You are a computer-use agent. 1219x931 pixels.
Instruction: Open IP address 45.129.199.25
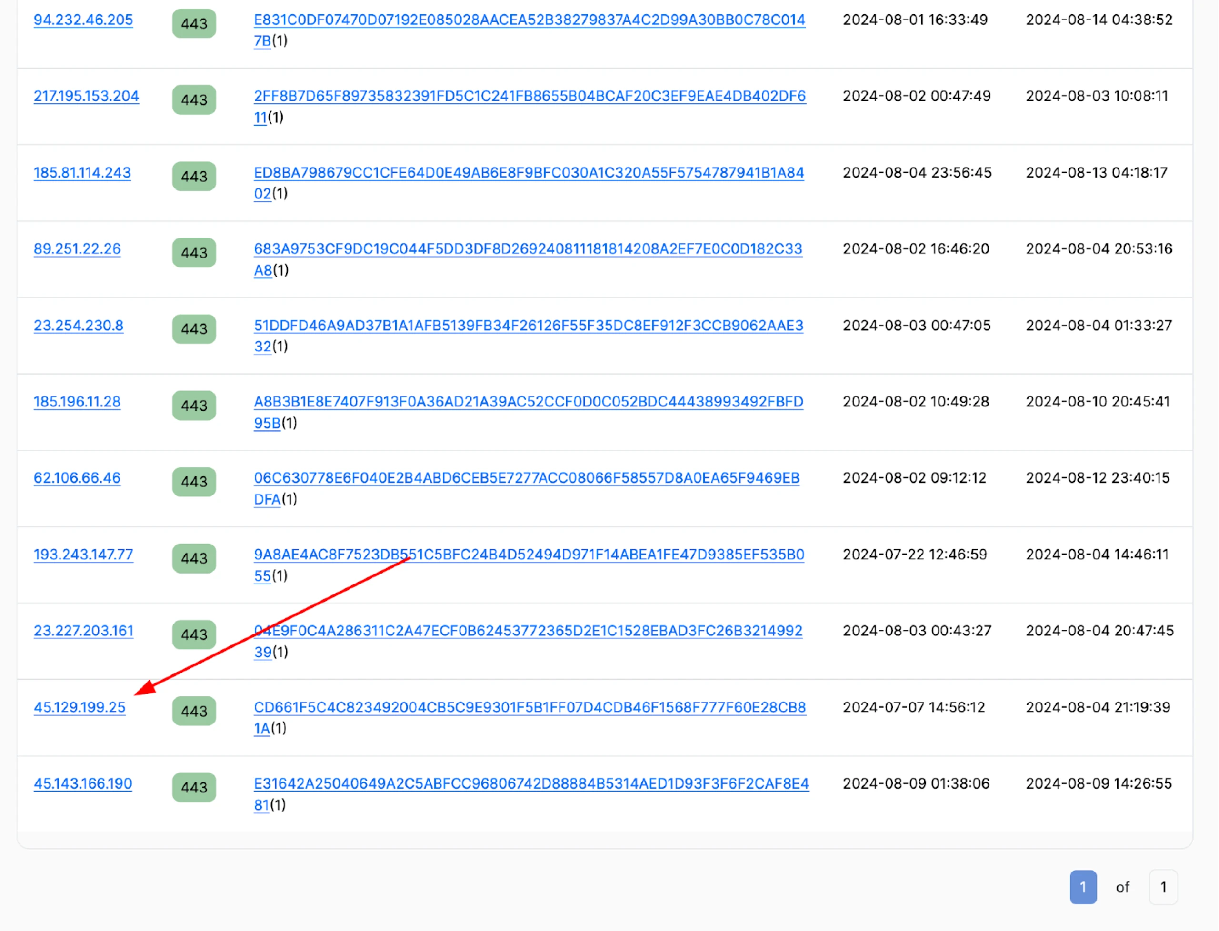coord(79,708)
